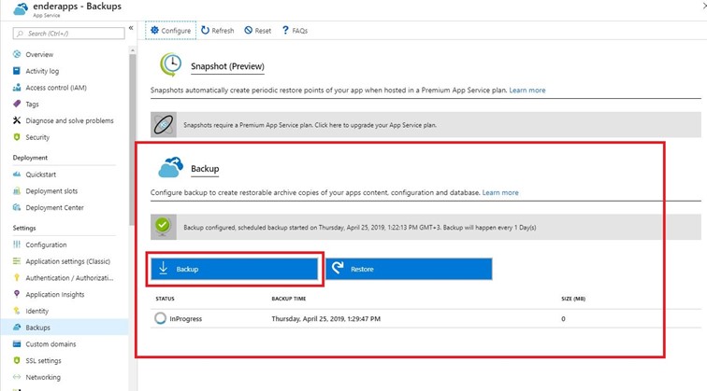
Task: Collapse the sidebar with double chevron
Action: 131,28
